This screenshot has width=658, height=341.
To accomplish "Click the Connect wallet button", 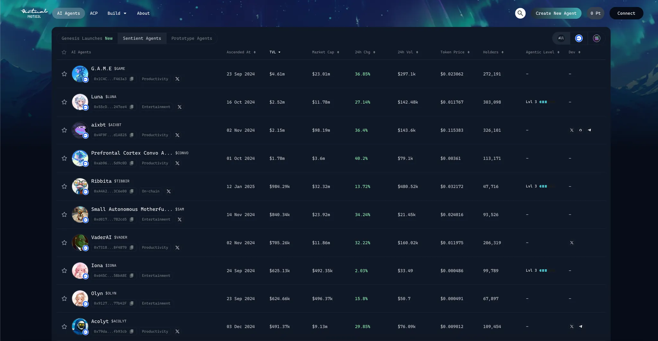I will 626,13.
